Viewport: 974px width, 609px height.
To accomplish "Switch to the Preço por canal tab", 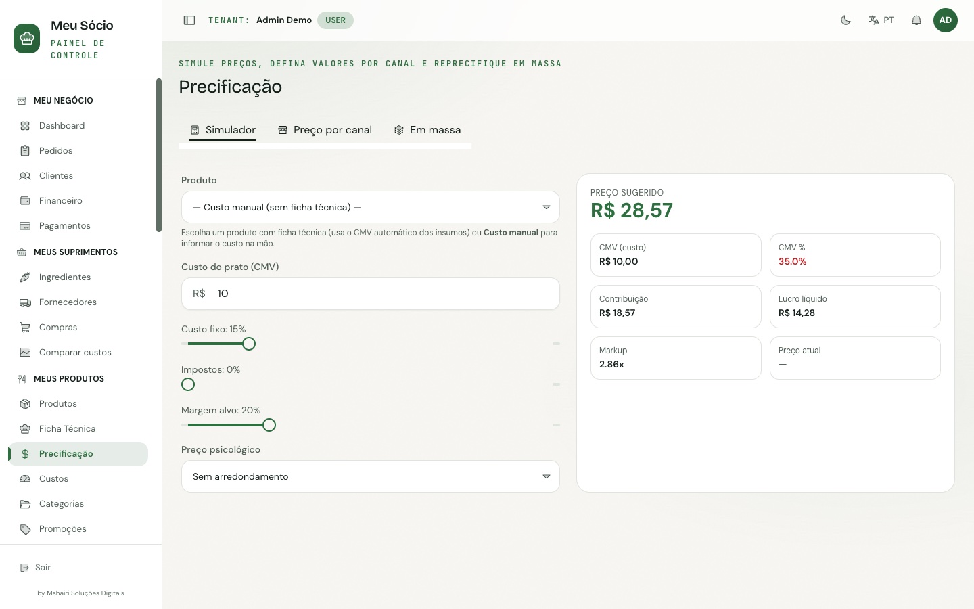I will point(325,130).
